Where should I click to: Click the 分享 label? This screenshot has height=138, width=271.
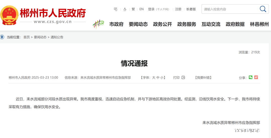tap(243, 78)
